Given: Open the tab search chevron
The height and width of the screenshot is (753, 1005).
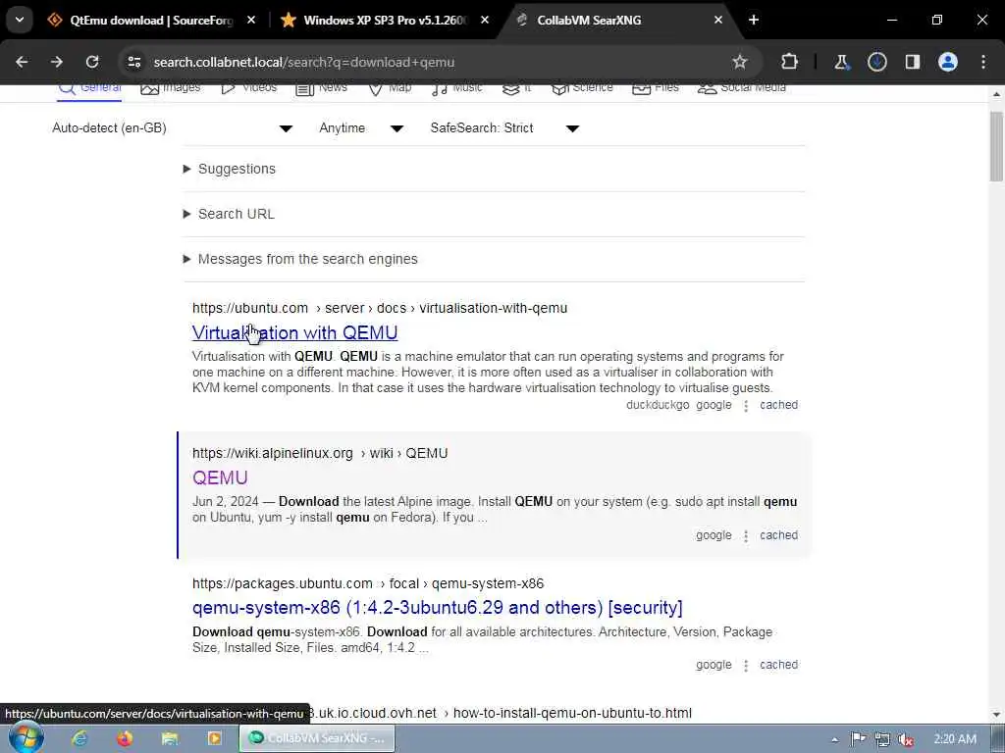Looking at the screenshot, I should tap(20, 20).
